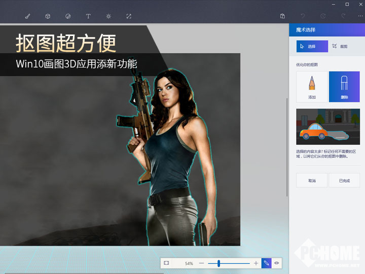Open the Canvas resize tool
The width and height of the screenshot is (365, 274).
pyautogui.click(x=129, y=16)
